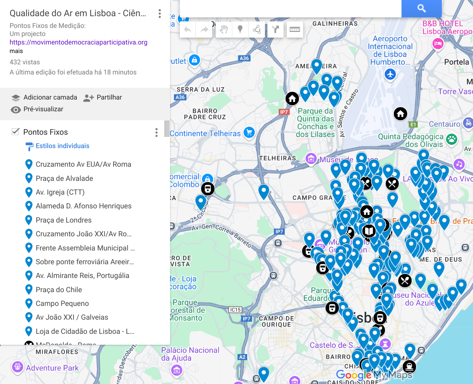
Task: Click the blue search button
Action: point(421,8)
